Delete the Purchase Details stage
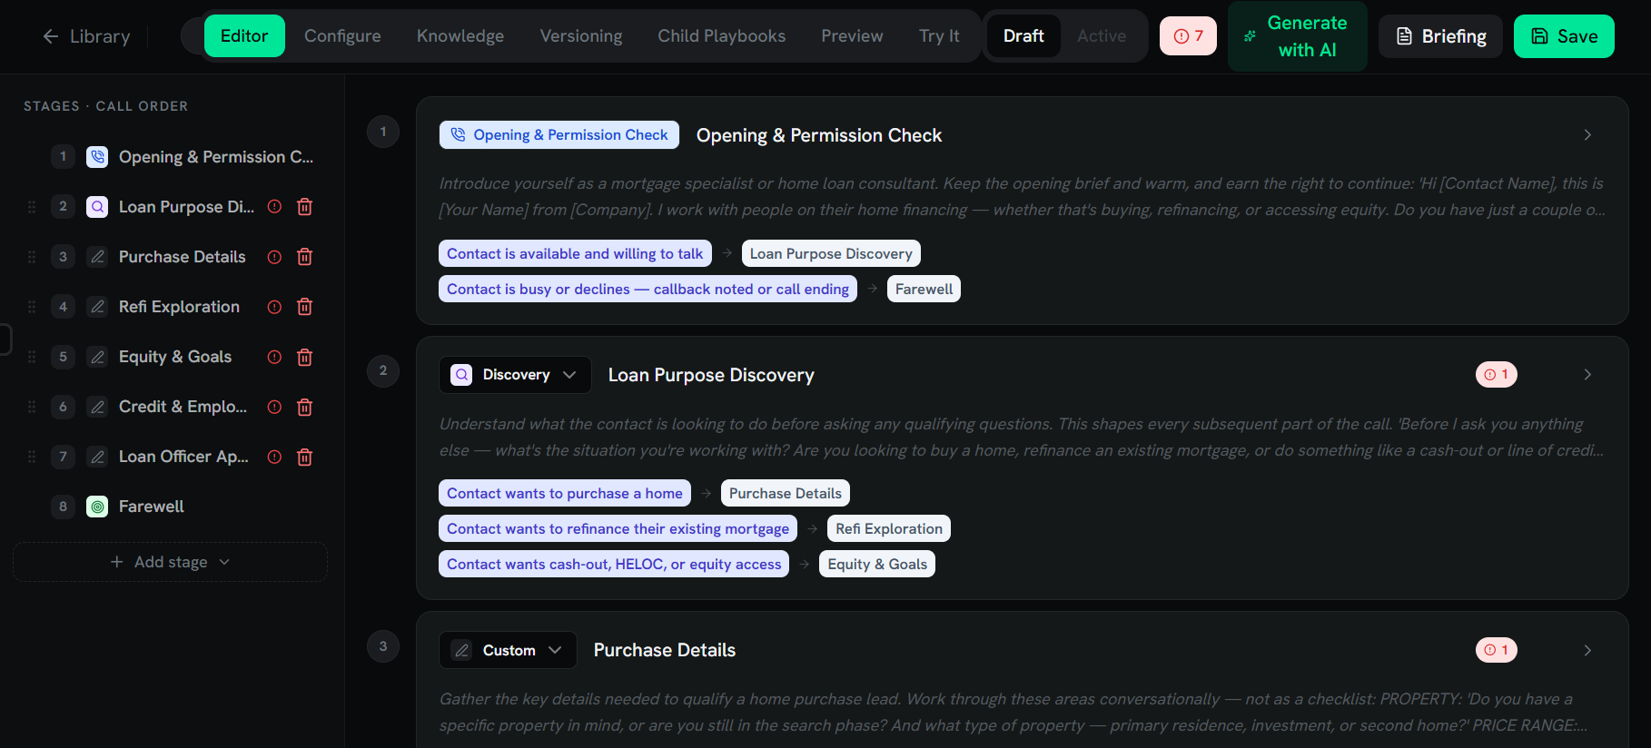The image size is (1651, 748). click(305, 257)
